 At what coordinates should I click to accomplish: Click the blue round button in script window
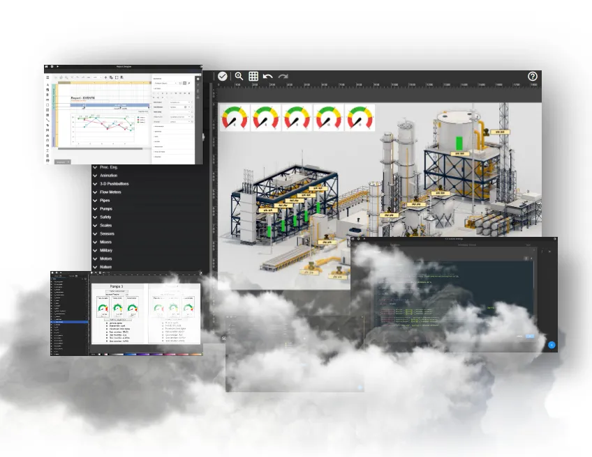pos(552,345)
